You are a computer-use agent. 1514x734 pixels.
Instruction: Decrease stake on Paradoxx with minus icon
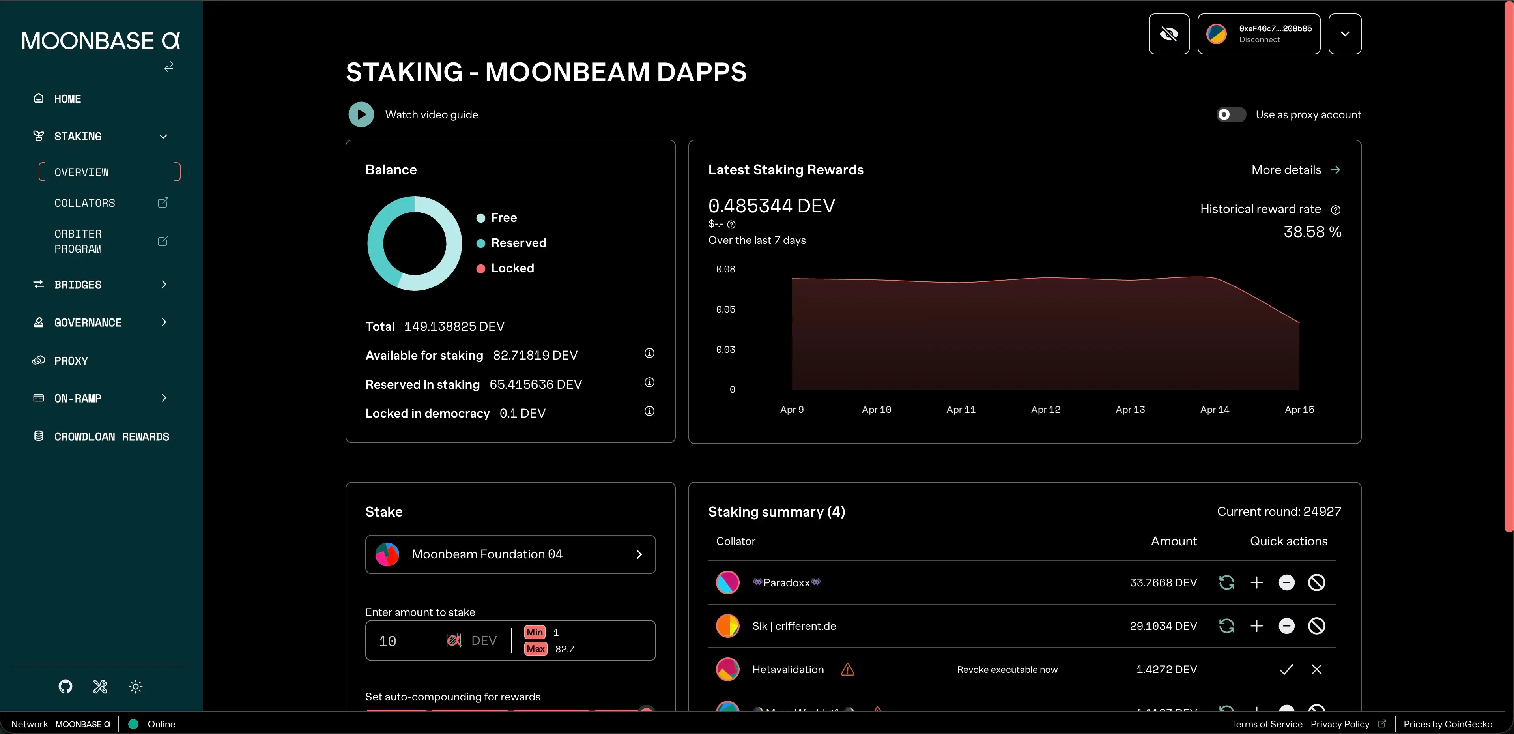point(1286,582)
